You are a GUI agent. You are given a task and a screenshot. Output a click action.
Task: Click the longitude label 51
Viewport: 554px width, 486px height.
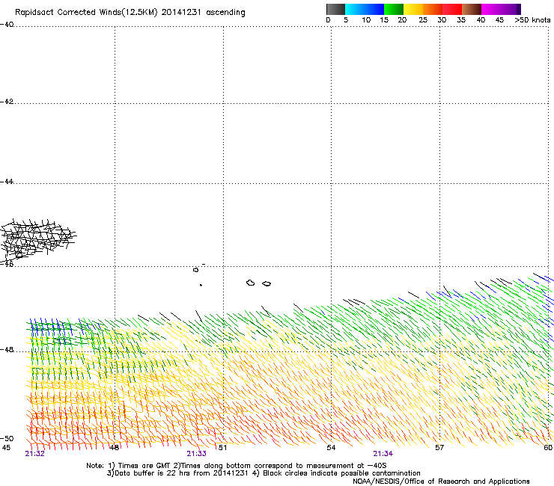tap(222, 448)
